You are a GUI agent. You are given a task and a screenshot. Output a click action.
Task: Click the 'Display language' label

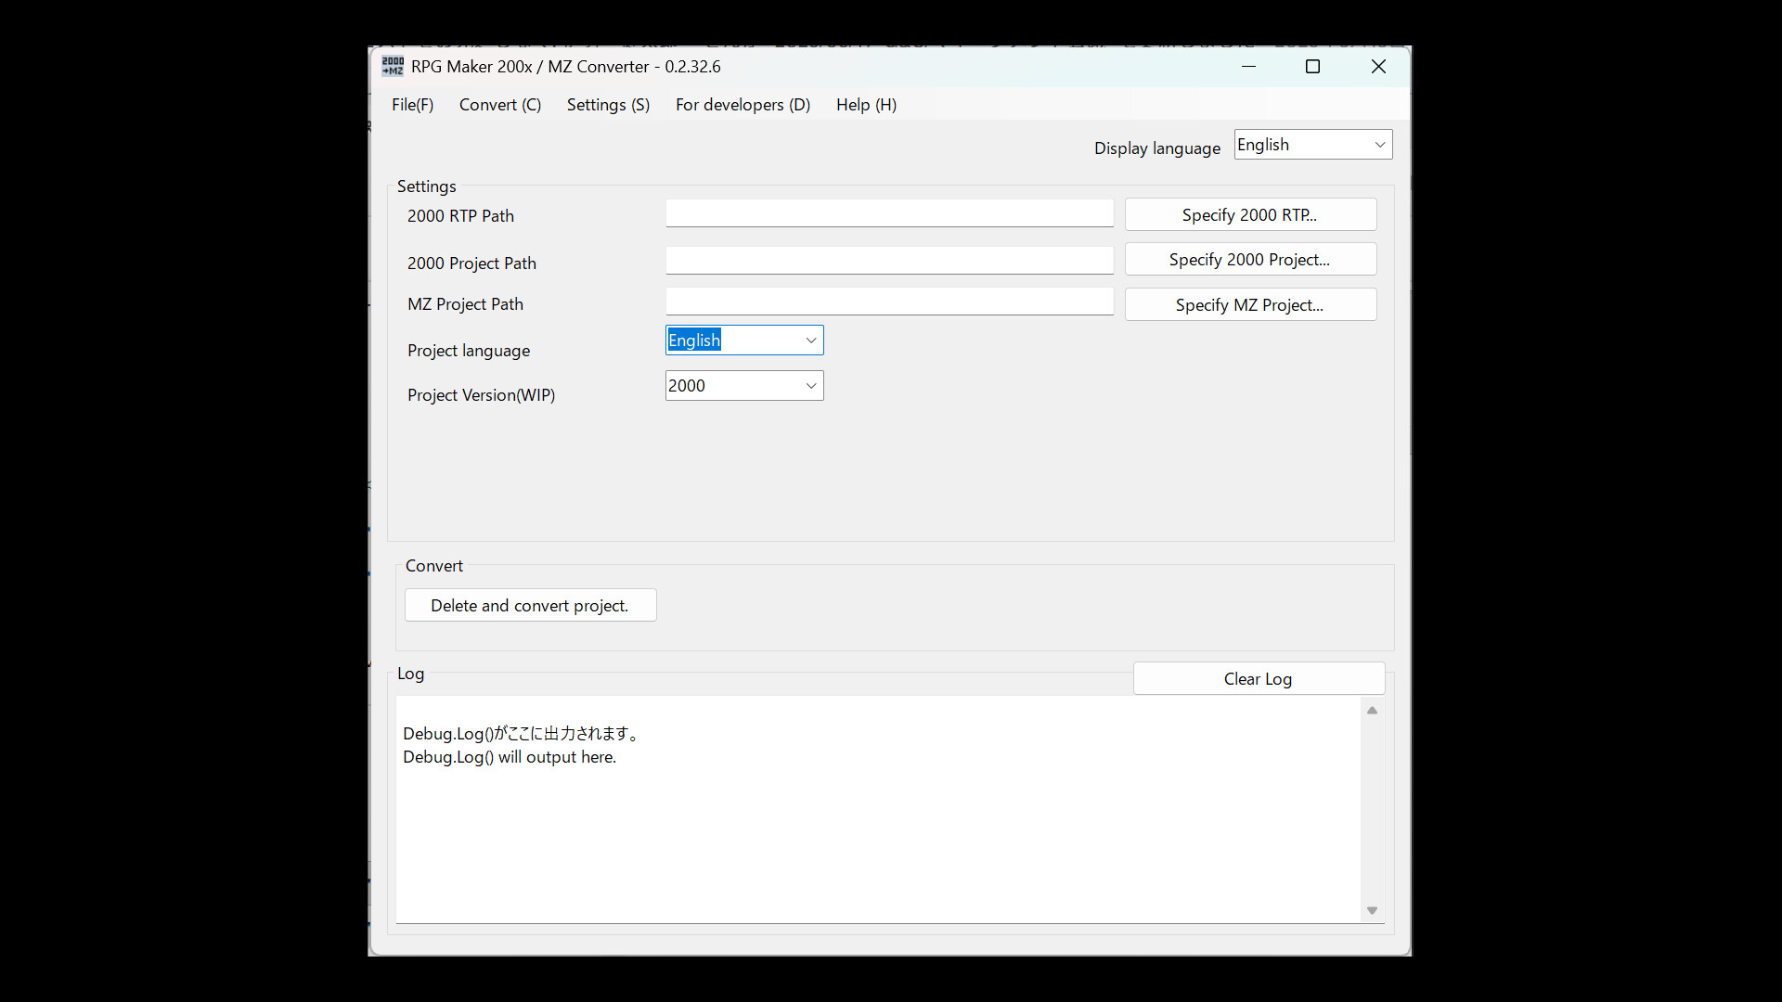1156,148
